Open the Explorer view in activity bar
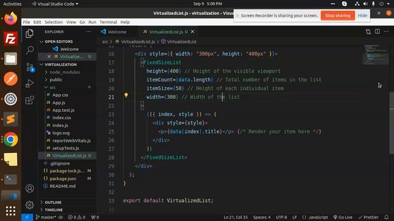Viewport: 394px width, 221px height. pyautogui.click(x=30, y=33)
